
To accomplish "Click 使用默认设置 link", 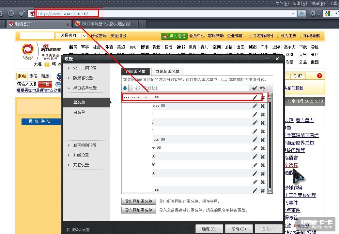I will tap(78, 230).
